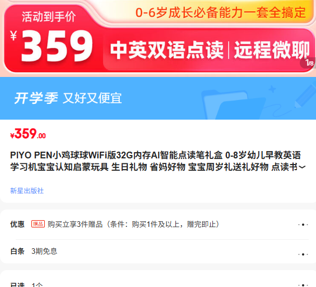This screenshot has width=316, height=287.
Task: Open more options on 优惠 row
Action: 303,225
